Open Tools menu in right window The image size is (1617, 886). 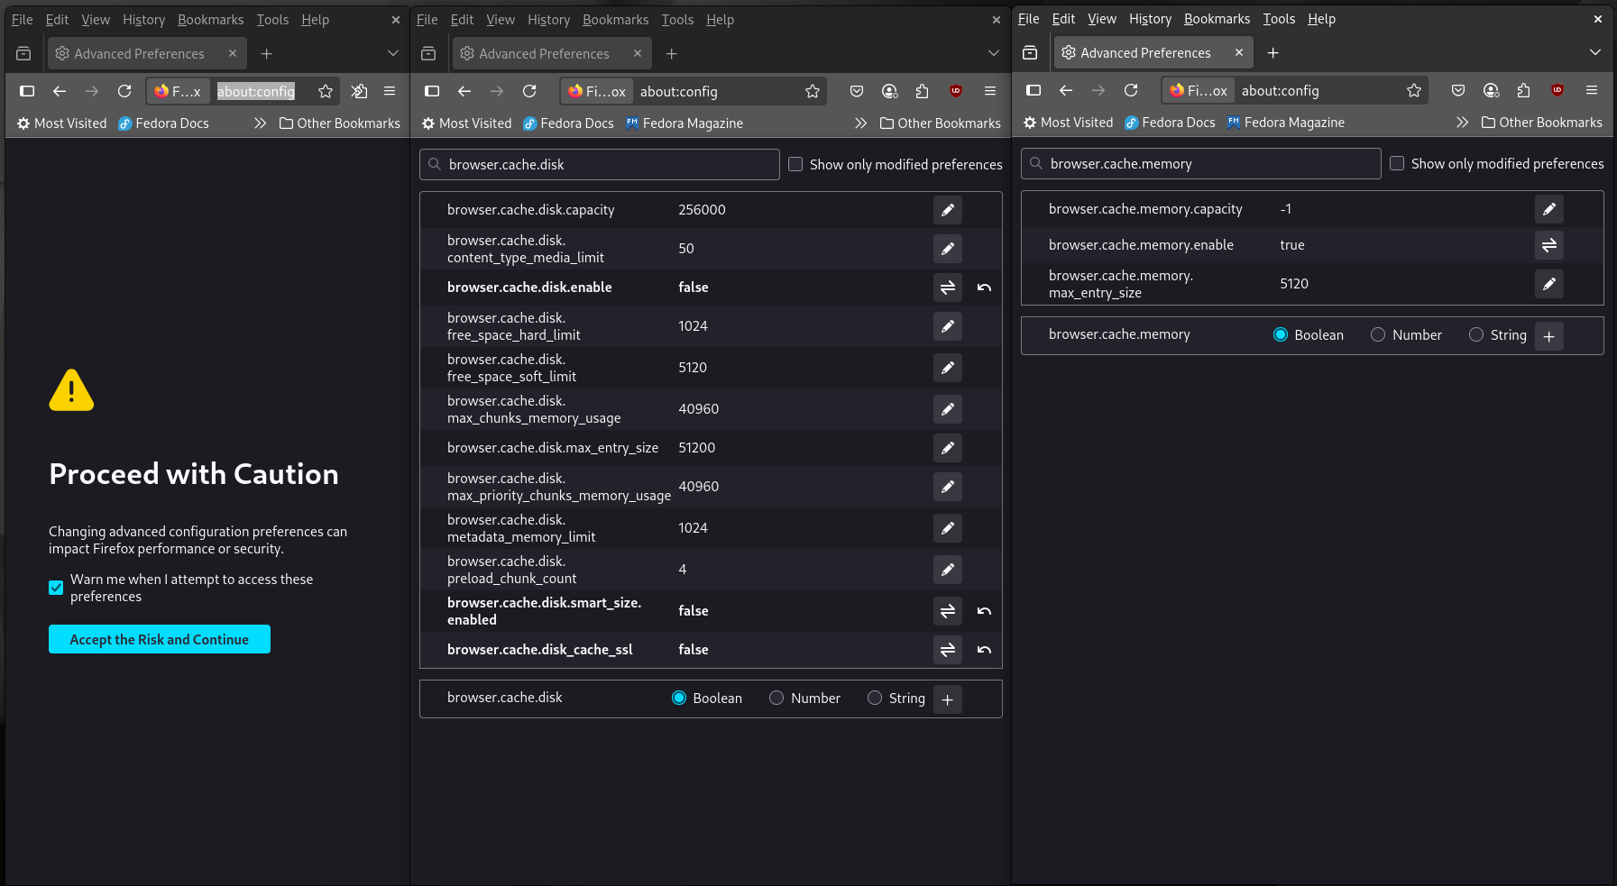click(x=1278, y=19)
